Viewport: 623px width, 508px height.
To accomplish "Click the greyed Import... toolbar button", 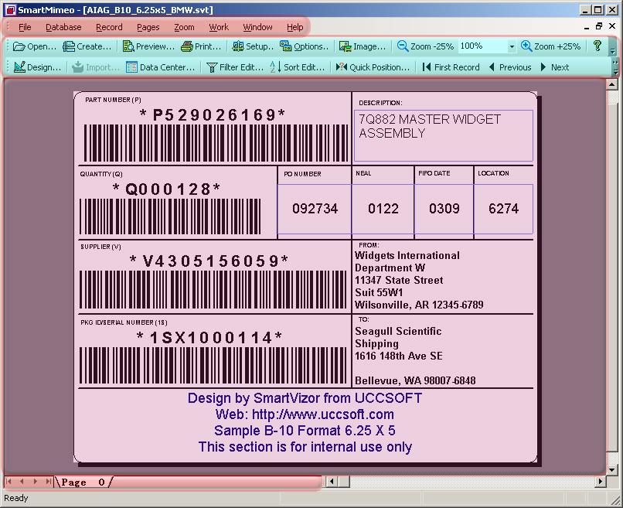I will point(96,67).
